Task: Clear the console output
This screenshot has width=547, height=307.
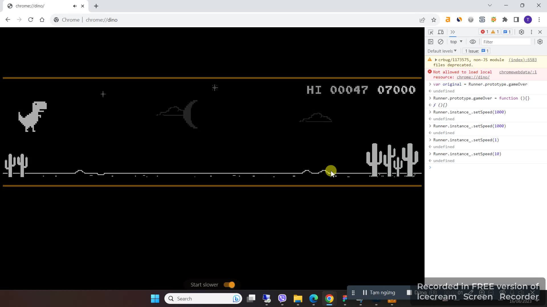Action: [x=440, y=42]
